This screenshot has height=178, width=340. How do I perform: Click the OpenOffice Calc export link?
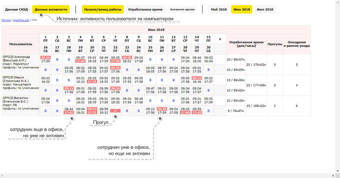(21, 20)
